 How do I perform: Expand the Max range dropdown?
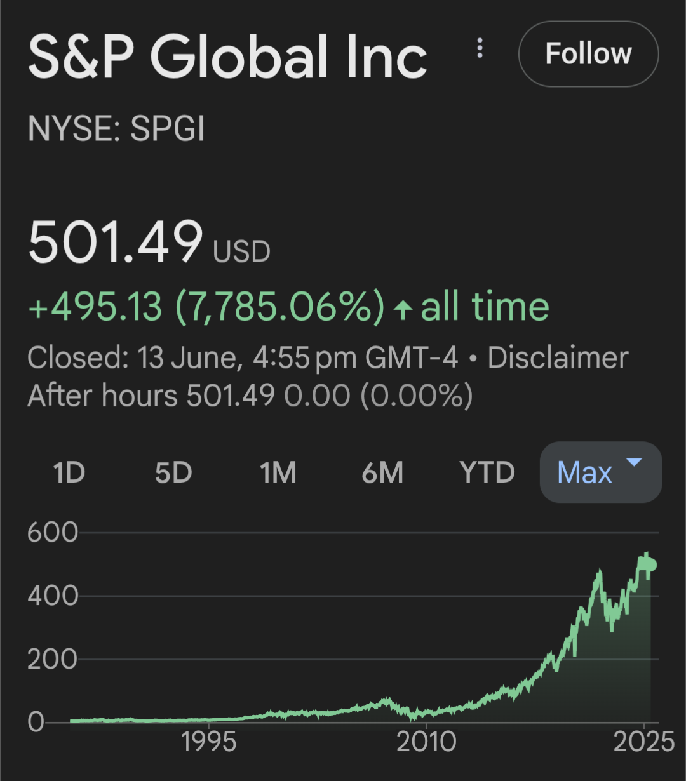[600, 472]
